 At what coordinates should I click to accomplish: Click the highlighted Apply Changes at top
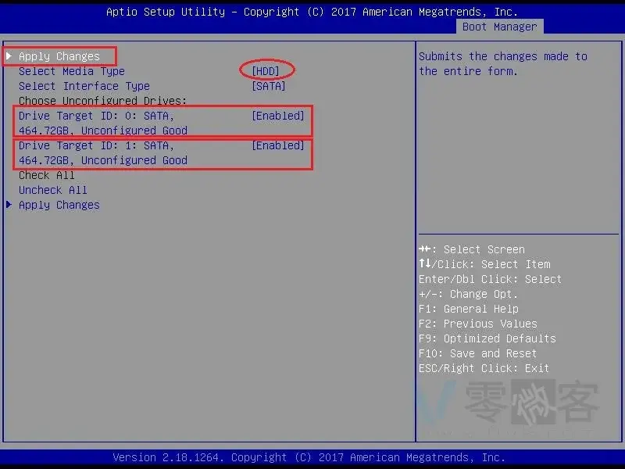pyautogui.click(x=59, y=56)
